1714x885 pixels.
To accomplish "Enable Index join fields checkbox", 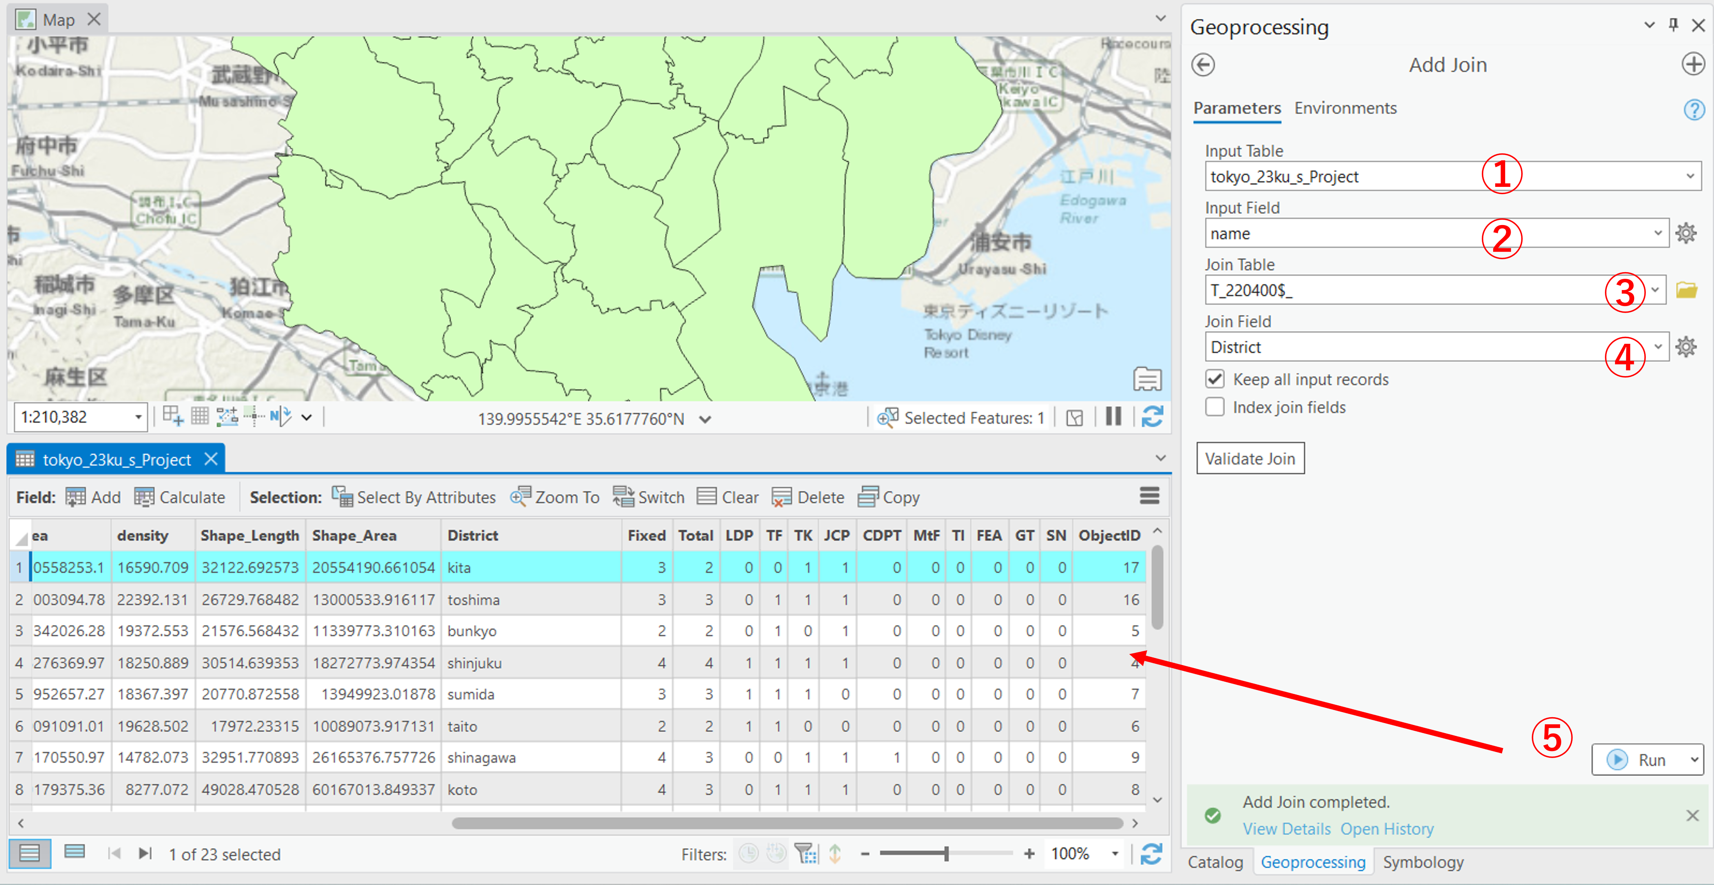I will (x=1214, y=407).
